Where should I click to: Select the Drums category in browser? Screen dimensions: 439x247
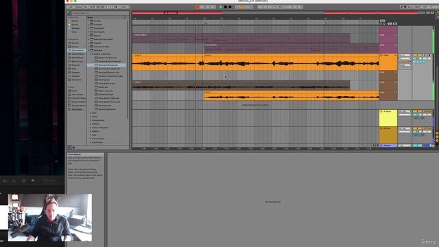(75, 47)
